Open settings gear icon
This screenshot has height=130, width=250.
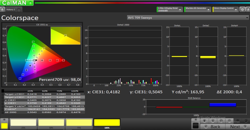coord(242,9)
